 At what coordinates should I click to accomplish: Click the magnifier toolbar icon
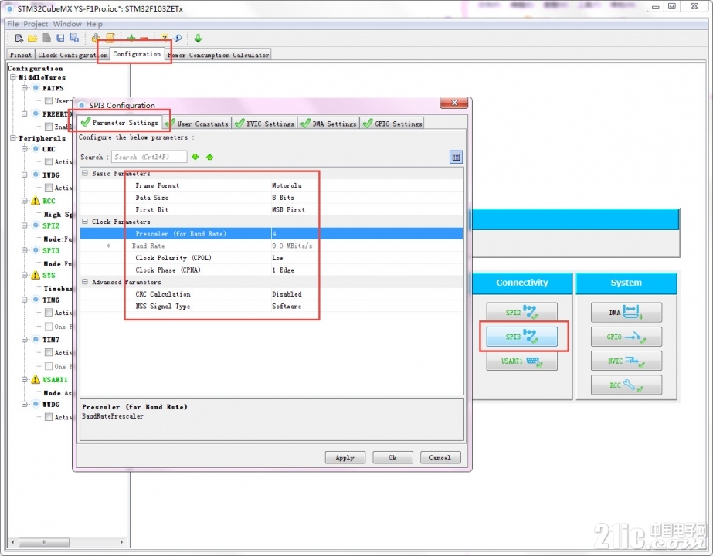tap(178, 38)
